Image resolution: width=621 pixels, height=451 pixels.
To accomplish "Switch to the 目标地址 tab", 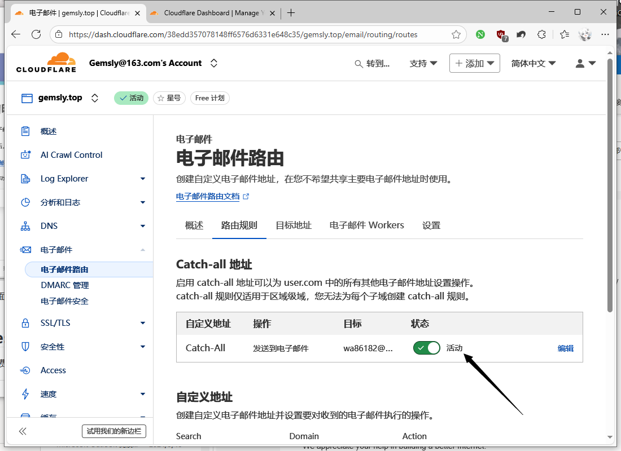I will coord(293,225).
